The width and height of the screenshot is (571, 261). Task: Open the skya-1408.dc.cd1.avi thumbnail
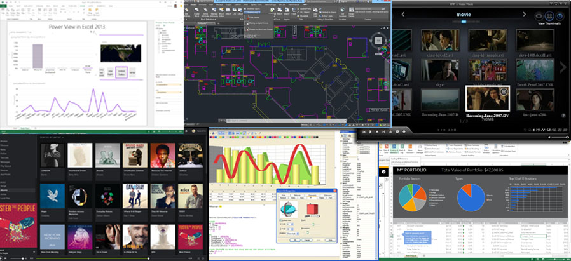click(x=535, y=40)
